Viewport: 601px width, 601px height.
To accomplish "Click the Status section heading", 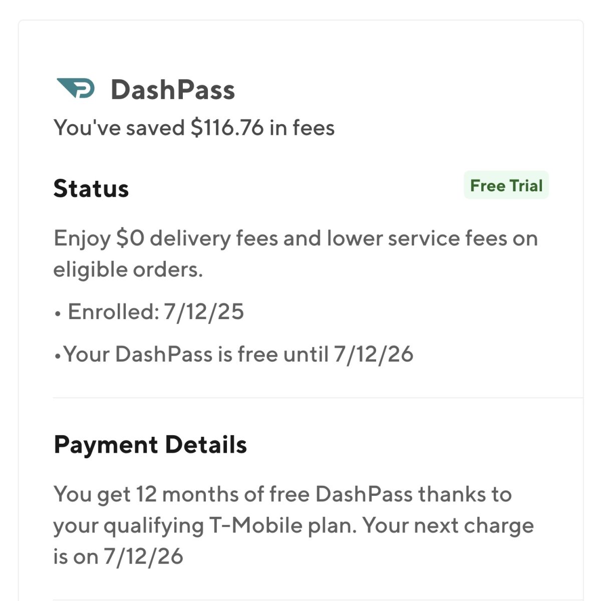I will click(x=91, y=189).
